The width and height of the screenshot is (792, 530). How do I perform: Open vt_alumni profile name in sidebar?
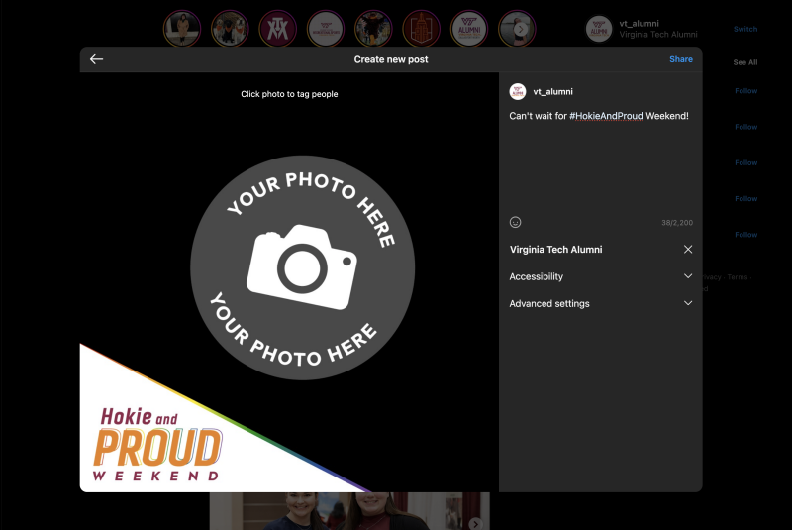pos(639,23)
